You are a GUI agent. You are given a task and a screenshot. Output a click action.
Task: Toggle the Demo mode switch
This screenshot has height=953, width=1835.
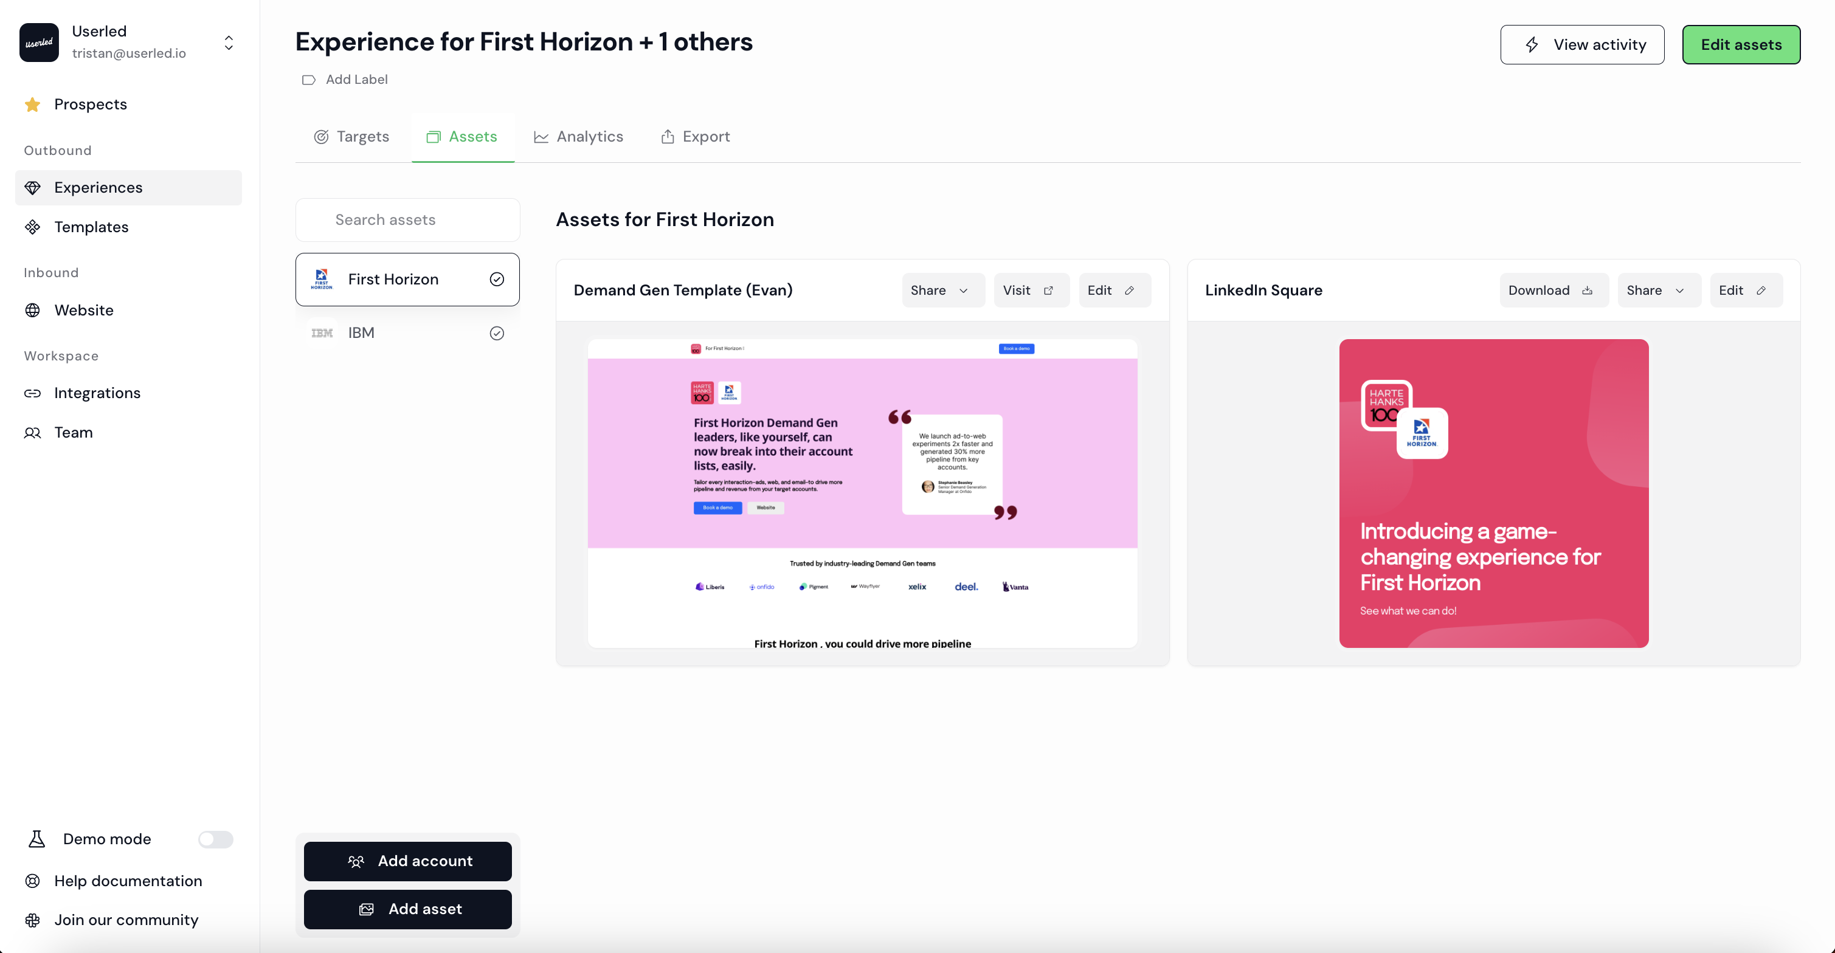215,840
